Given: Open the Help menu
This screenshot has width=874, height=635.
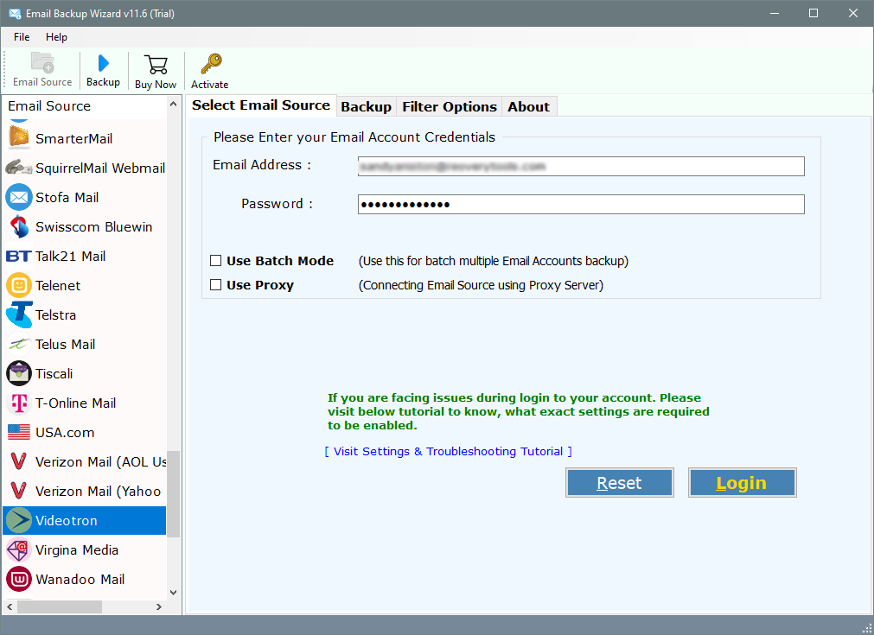Looking at the screenshot, I should (56, 37).
